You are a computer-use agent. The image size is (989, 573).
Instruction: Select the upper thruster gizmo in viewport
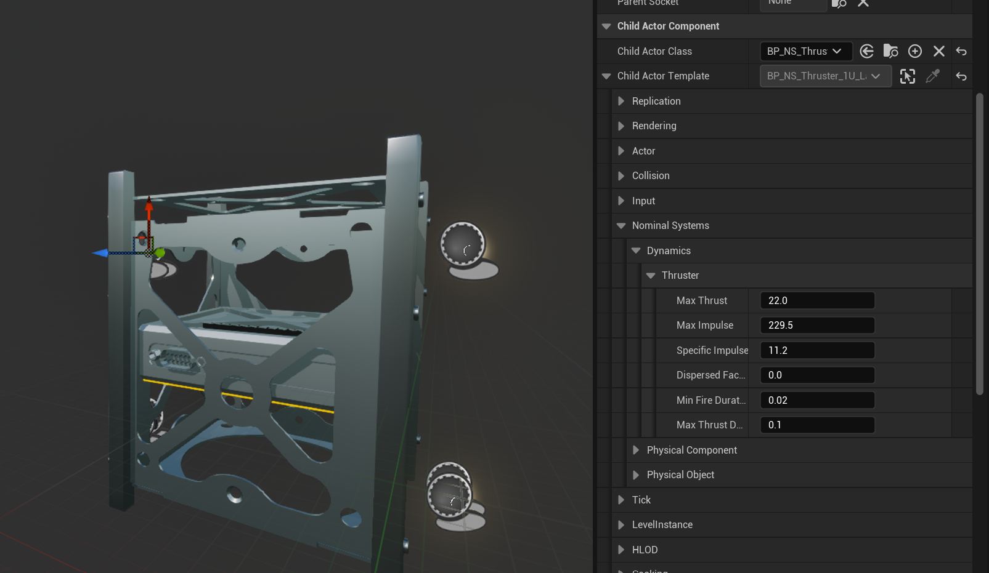tap(463, 244)
